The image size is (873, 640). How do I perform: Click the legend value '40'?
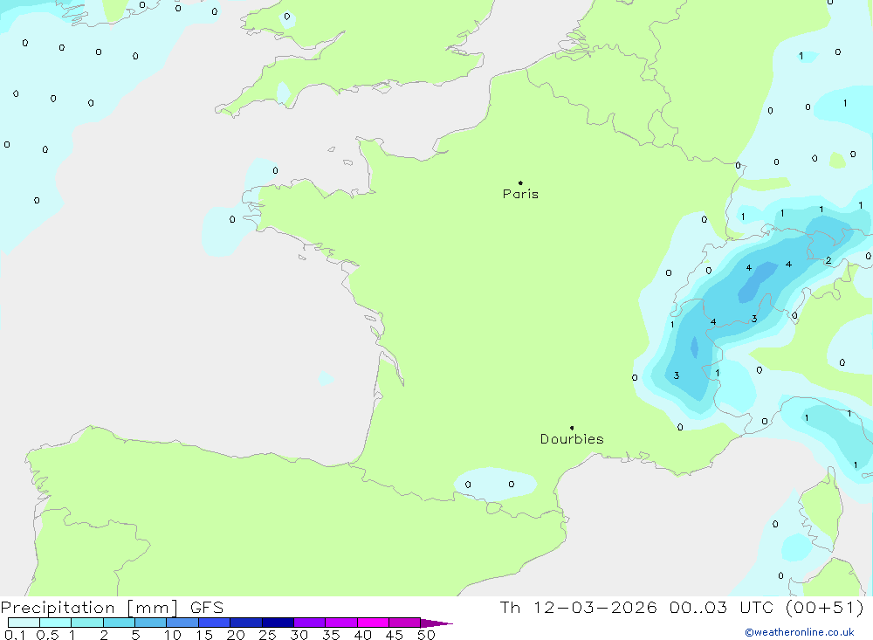point(363,635)
